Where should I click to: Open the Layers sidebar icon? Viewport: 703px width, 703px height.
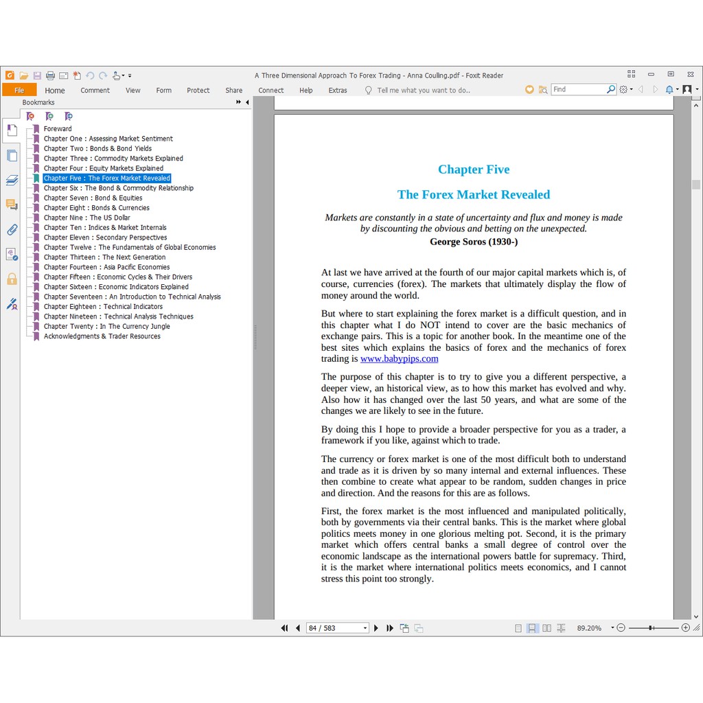[12, 181]
